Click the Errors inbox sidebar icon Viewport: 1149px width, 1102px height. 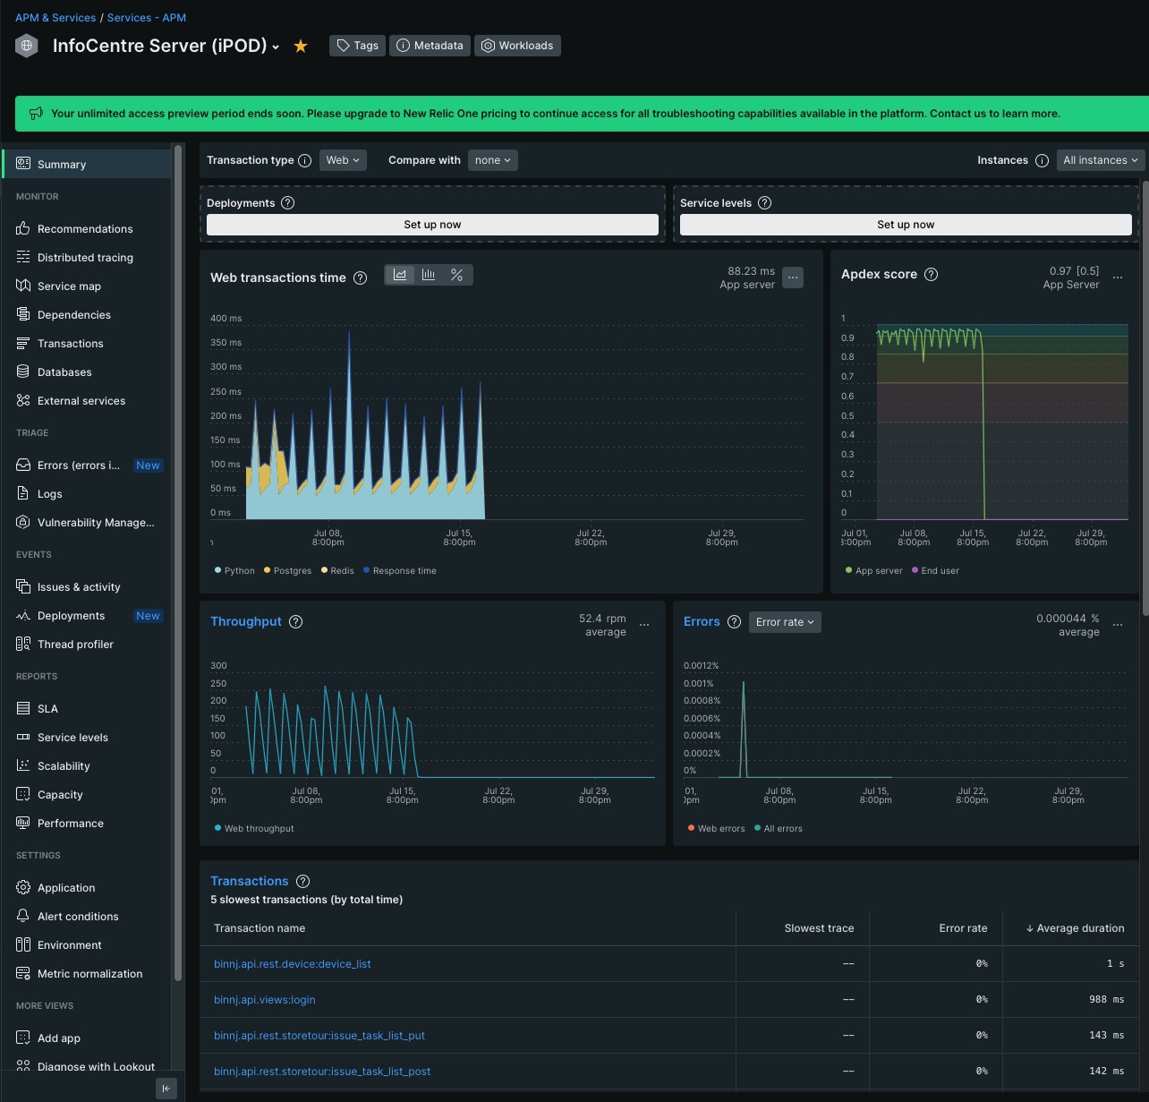click(x=23, y=465)
